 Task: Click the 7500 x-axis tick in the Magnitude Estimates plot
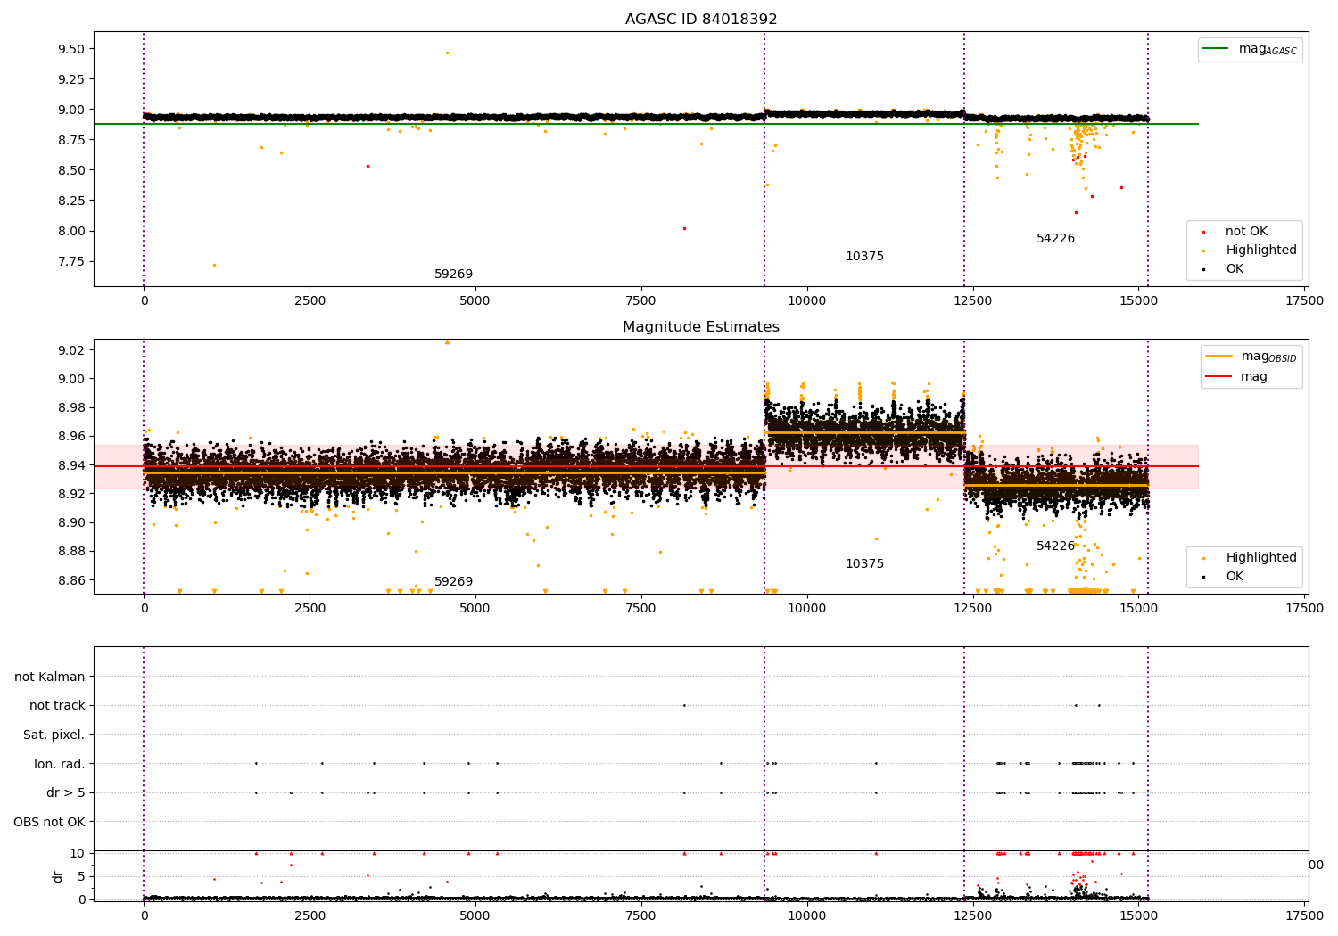tap(641, 609)
